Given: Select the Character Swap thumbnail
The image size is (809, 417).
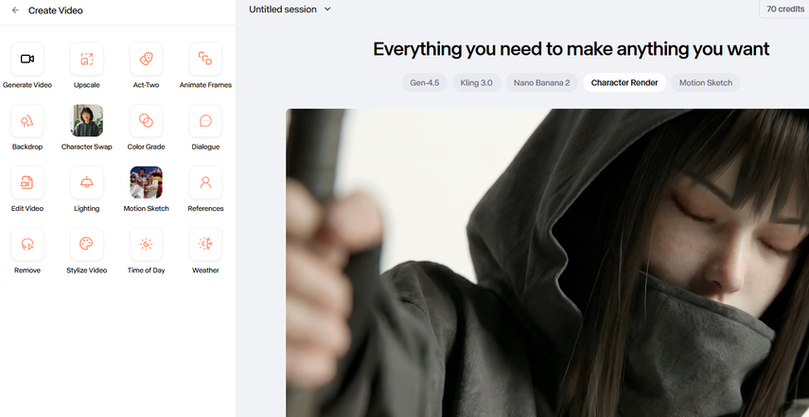Looking at the screenshot, I should point(87,121).
